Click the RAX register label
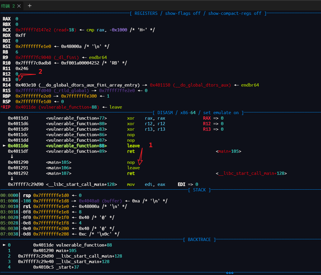Screen dimensions: 321x275 [7, 19]
